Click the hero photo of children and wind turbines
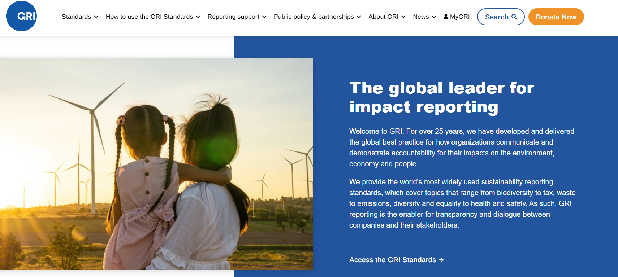 156,164
